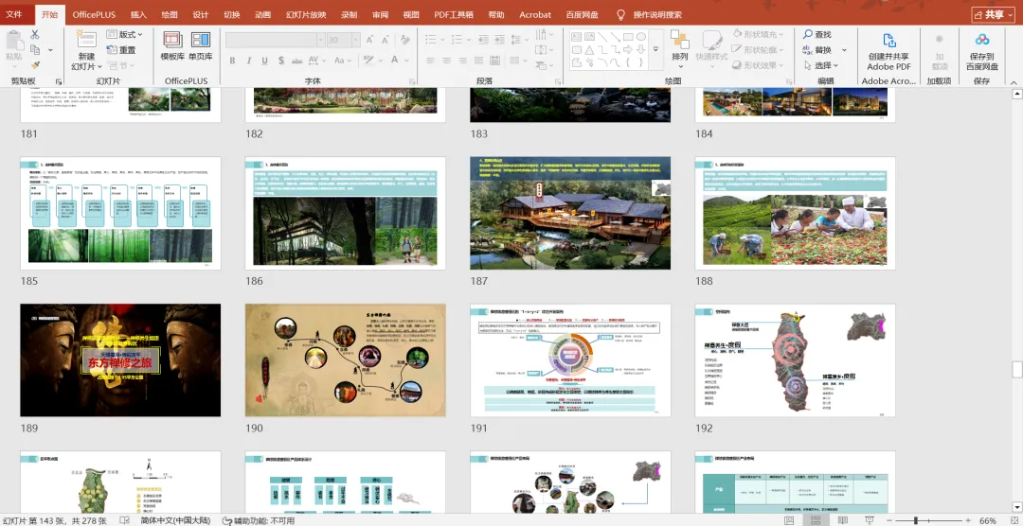Screen dimensions: 1023x526
Task: Select the right arrow shape in gallery
Action: coord(628,49)
